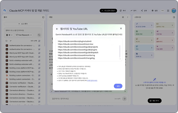This screenshot has width=178, height=113.
Task: Click the AI 오디오 오버뷰 card icon
Action: click(137, 24)
